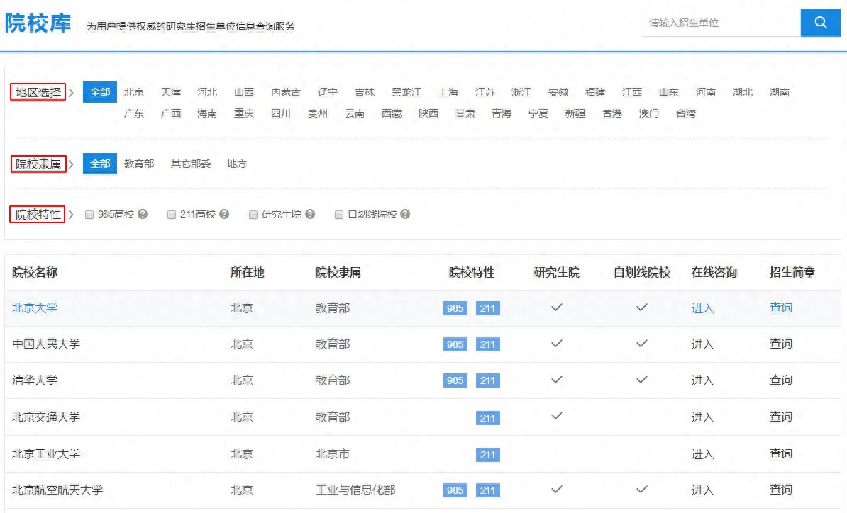Click the 985 badge in 北京大学 row
Image resolution: width=847 pixels, height=513 pixels.
coord(455,308)
